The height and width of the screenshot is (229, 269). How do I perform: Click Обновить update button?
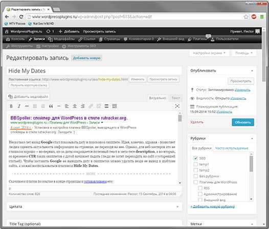(243, 122)
